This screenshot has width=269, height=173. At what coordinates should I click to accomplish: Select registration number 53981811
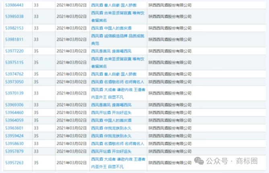(x=14, y=39)
